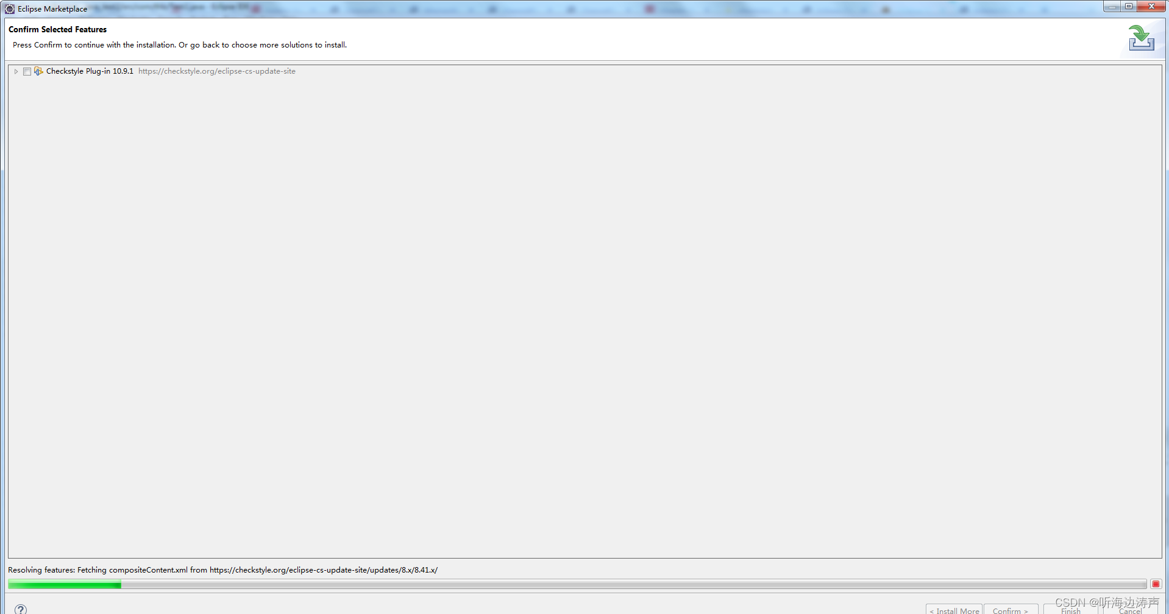The width and height of the screenshot is (1169, 614).
Task: Click the install wizard banner icon
Action: pyautogui.click(x=1141, y=38)
